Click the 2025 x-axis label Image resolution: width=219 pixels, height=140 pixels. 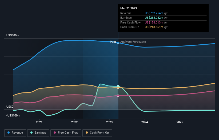pos(180,122)
